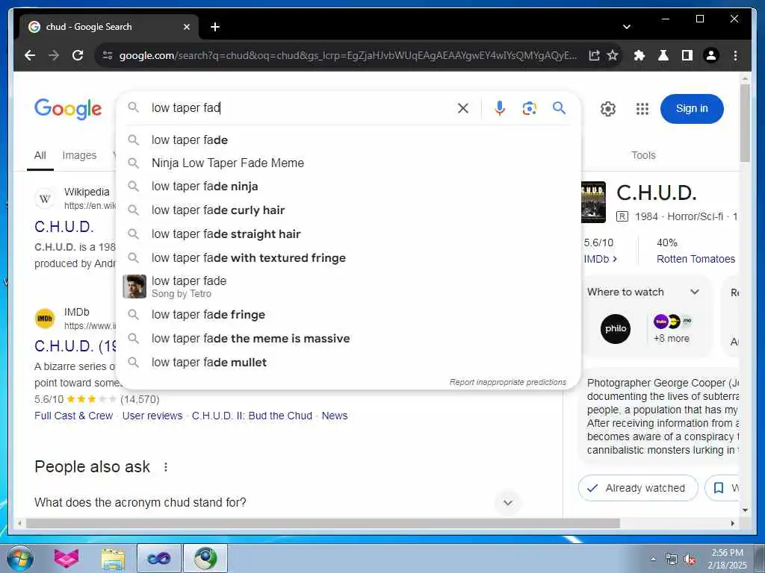765x573 pixels.
Task: Open Chrome extensions puzzle icon
Action: (639, 55)
